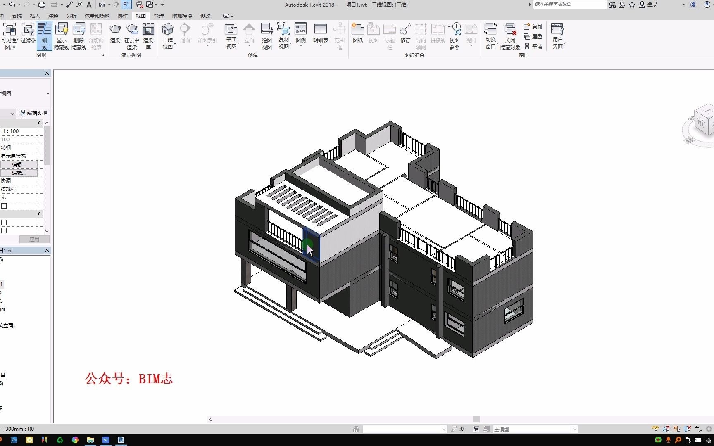Start the Render (渲染) teapot tool
Image resolution: width=714 pixels, height=446 pixels.
coord(115,33)
